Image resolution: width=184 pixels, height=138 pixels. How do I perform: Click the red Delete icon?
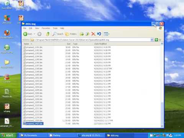point(93,34)
